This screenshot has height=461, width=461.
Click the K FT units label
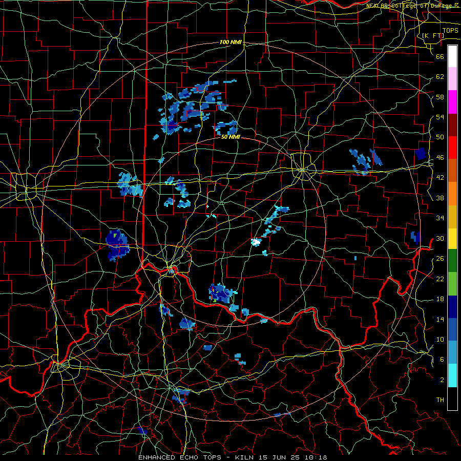433,35
